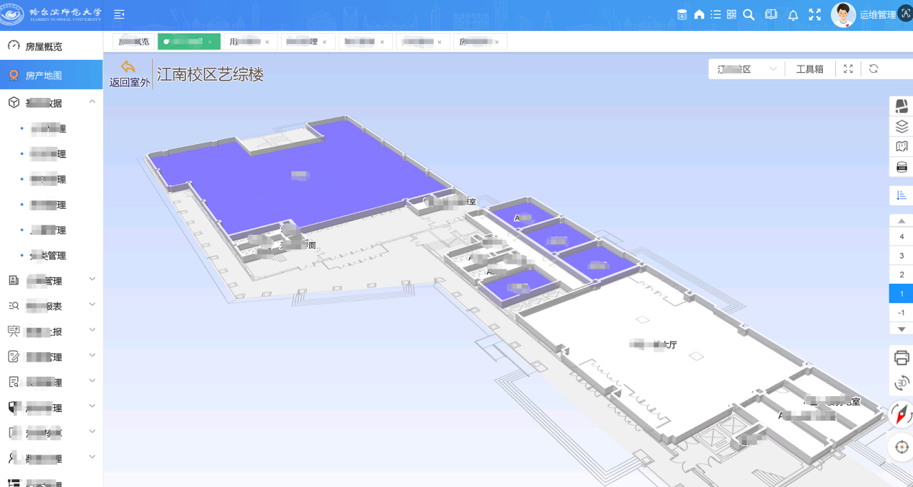913x487 pixels.
Task: Click the notification bell icon
Action: tap(793, 15)
